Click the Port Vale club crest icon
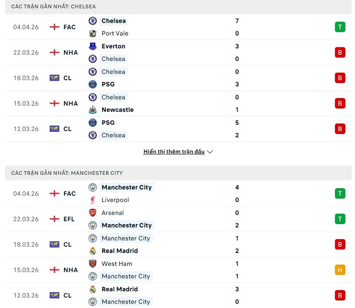Viewport: 355px width, 308px height. [93, 33]
